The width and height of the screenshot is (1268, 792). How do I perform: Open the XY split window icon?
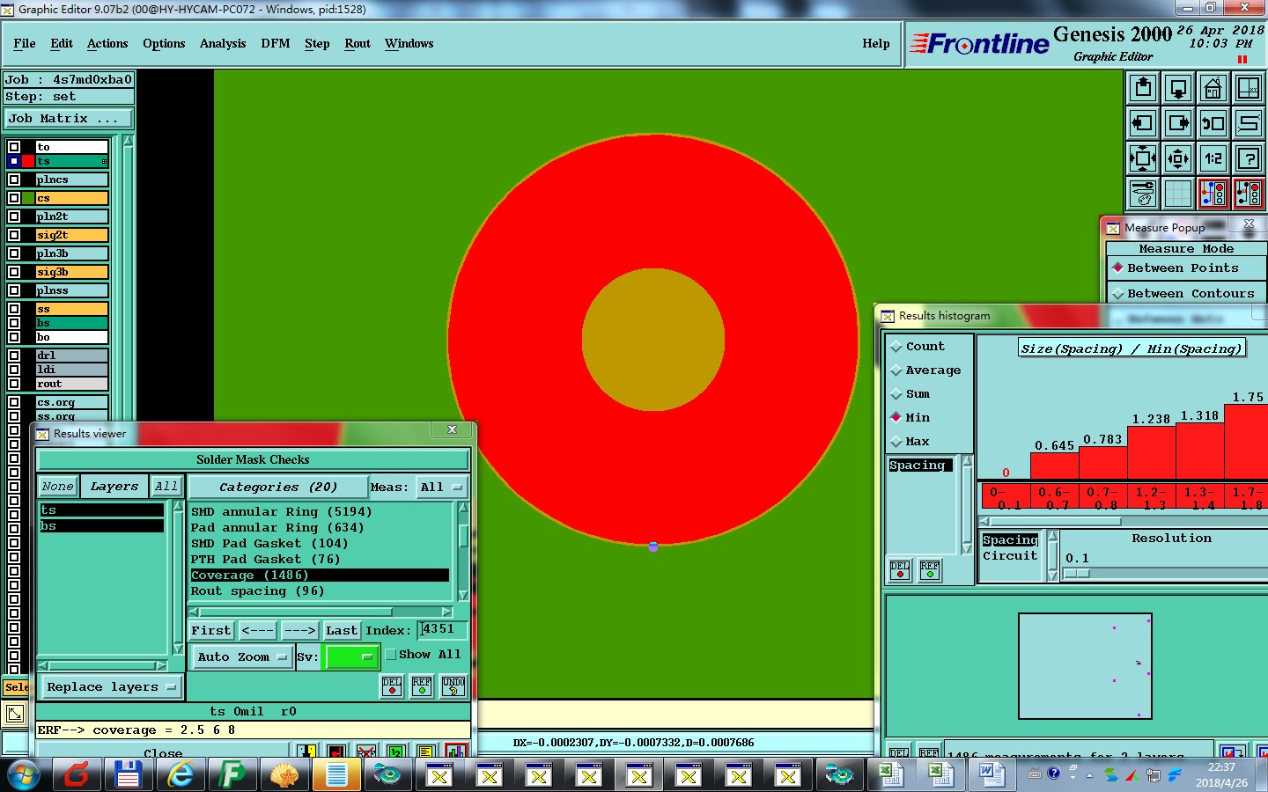click(1249, 88)
